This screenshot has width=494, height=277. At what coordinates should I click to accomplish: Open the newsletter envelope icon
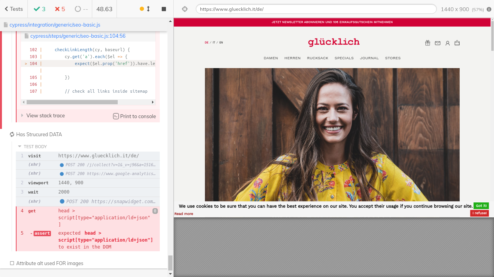coord(438,43)
